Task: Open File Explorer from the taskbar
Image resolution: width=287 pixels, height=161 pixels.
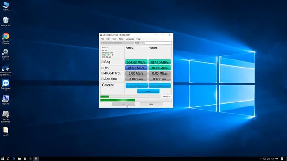Action: 19,159
